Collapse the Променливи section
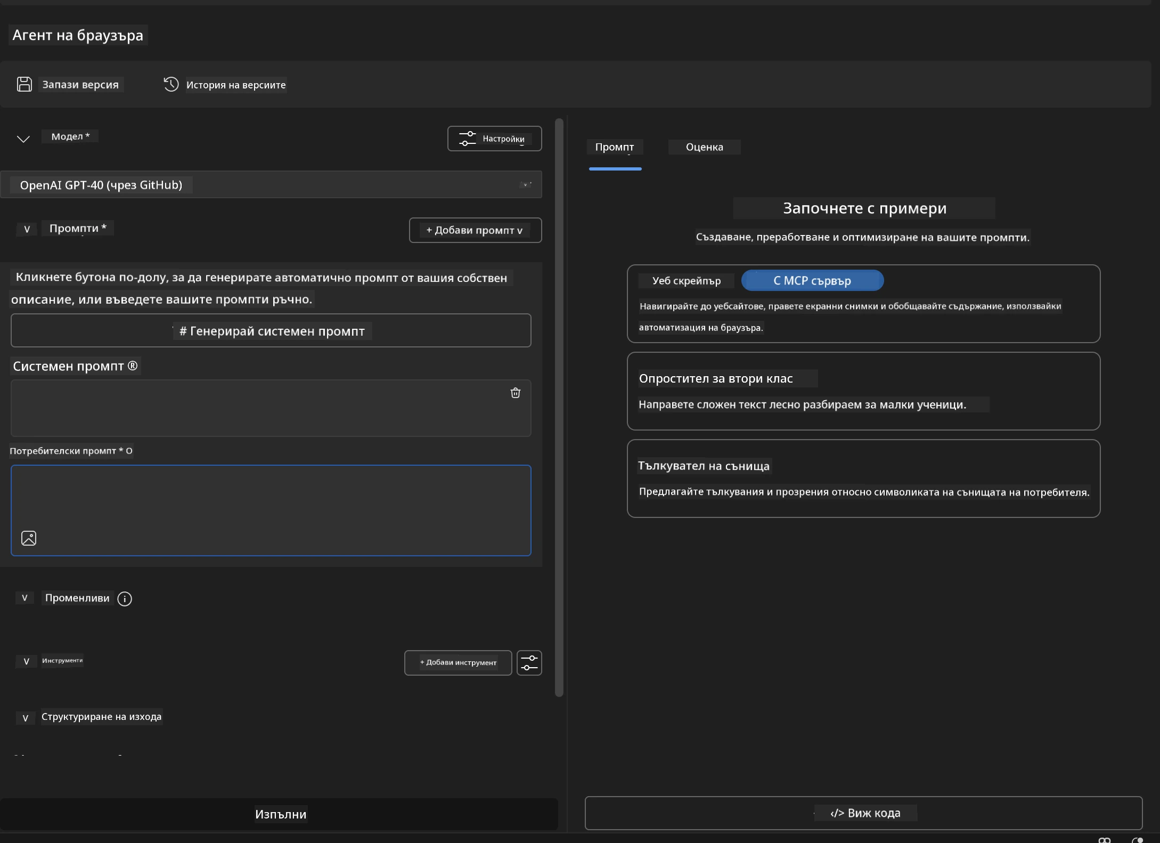The height and width of the screenshot is (843, 1160). click(24, 598)
